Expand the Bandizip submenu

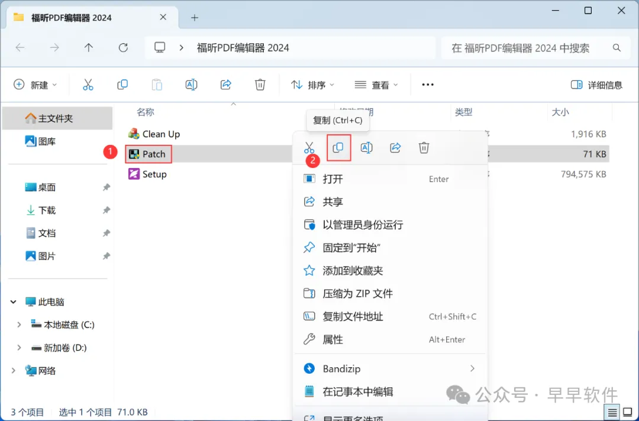(x=472, y=368)
